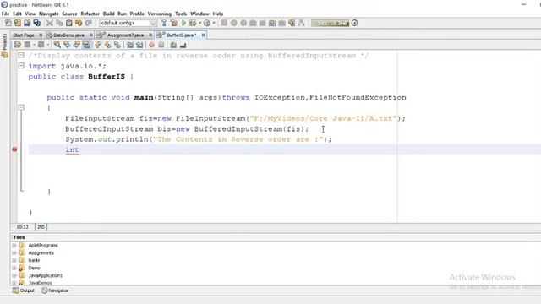The width and height of the screenshot is (541, 304).
Task: Click Find Next Occurrence in editor toolbar
Action: pyautogui.click(x=76, y=45)
